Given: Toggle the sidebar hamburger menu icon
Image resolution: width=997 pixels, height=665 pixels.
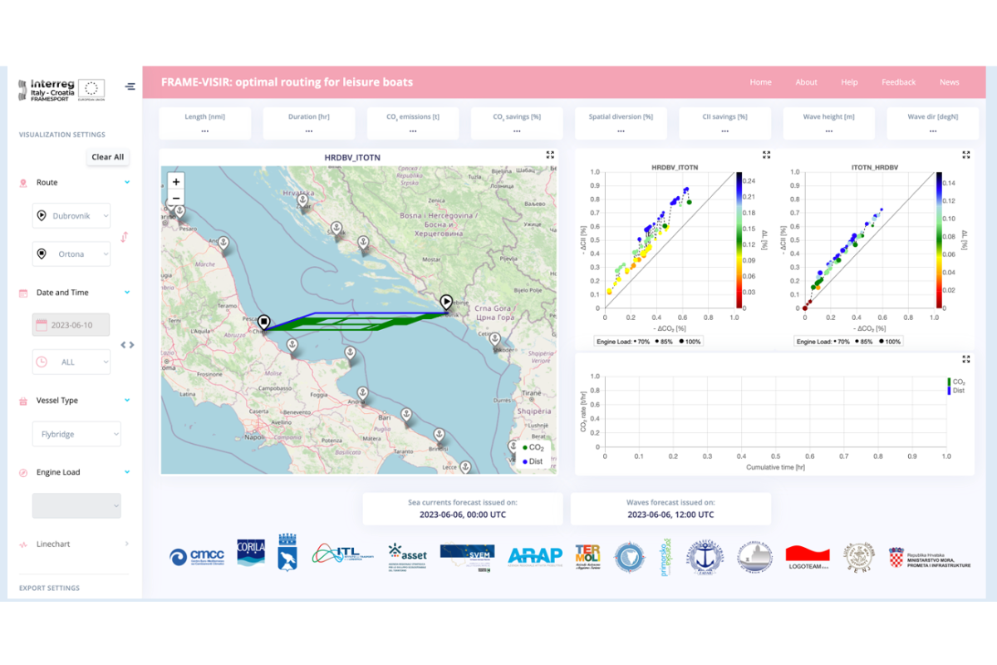Looking at the screenshot, I should tap(130, 86).
